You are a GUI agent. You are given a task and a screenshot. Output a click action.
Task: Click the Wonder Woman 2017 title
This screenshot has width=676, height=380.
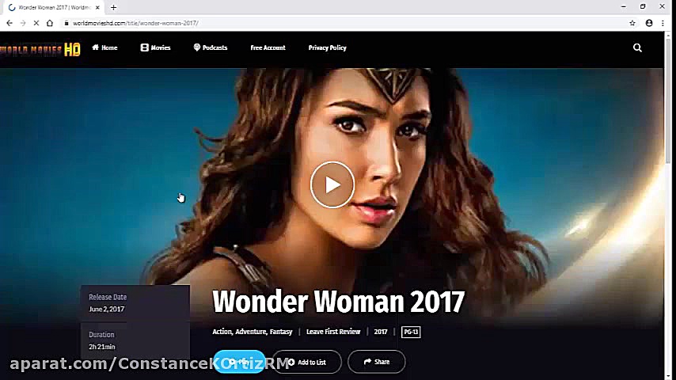339,301
